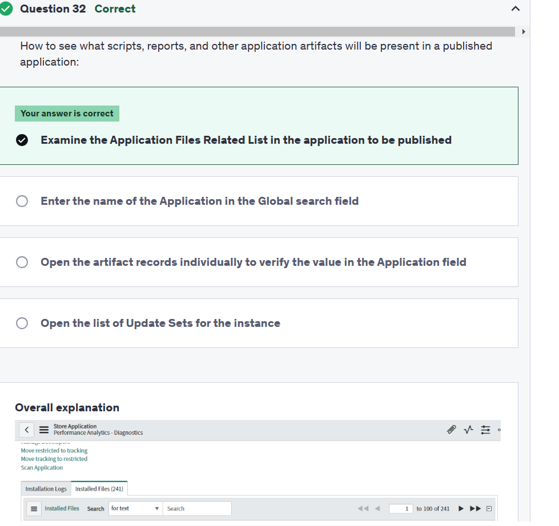Screen dimensions: 559x526
Task: Collapse Question 32 with the top chevron
Action: (516, 9)
